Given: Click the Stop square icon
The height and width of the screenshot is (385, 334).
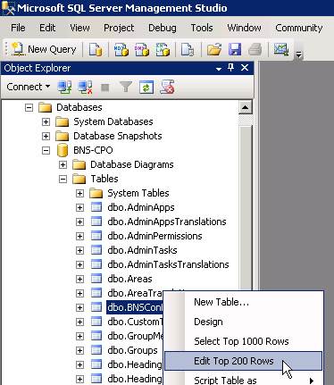Looking at the screenshot, I should 105,88.
